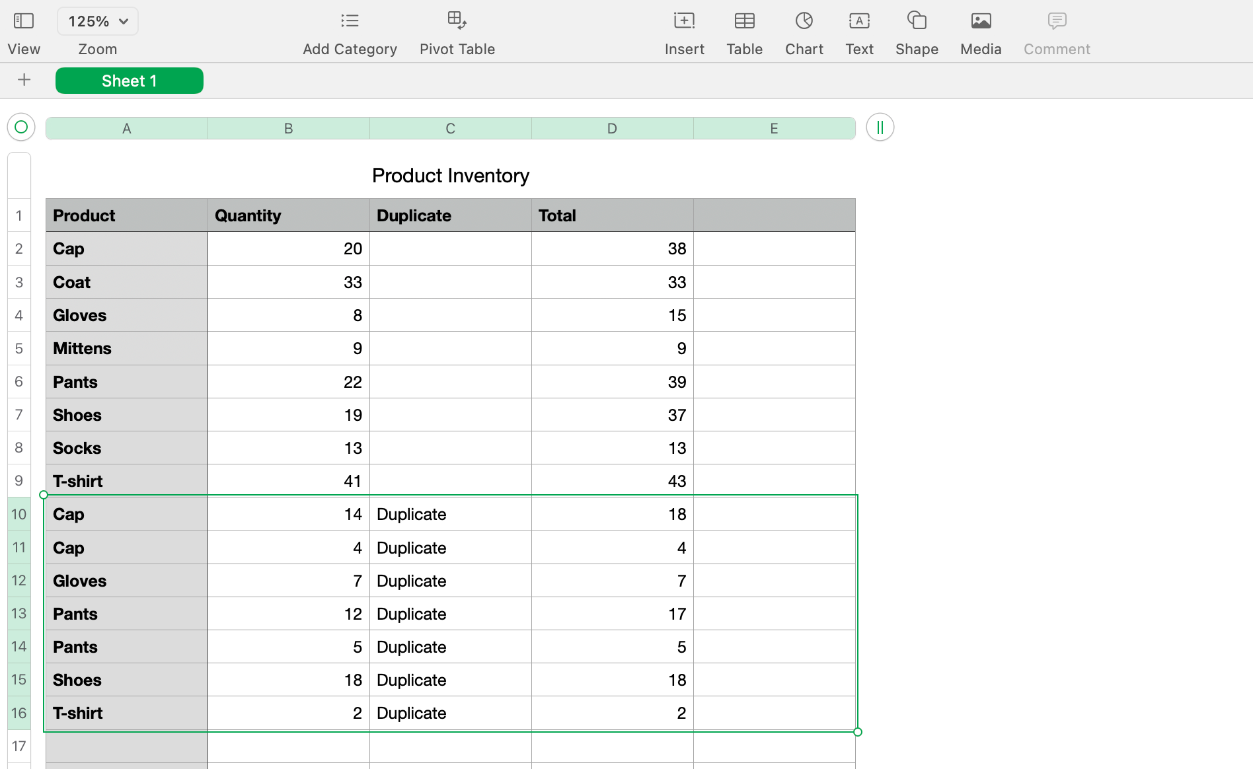Click the table pause handle icon
The image size is (1253, 769).
[879, 127]
